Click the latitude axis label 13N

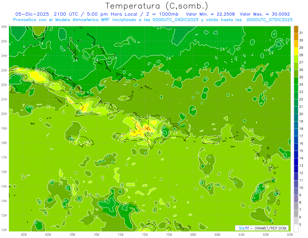click(x=4, y=215)
